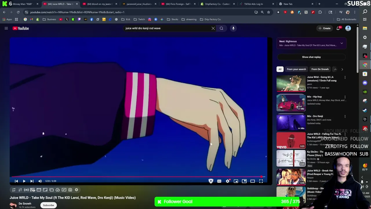Switch to Fivio Foreign browser tab
371x209 pixels.
click(x=179, y=4)
